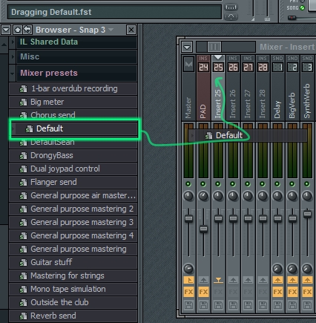Select the DrongyBass preset
316x323 pixels.
[73, 155]
